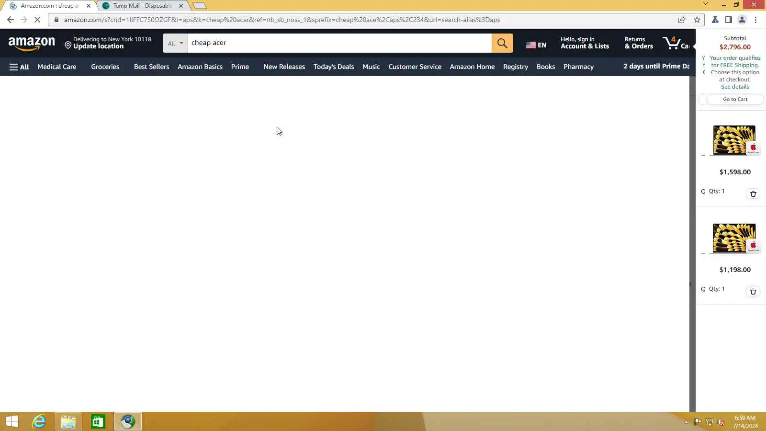Click first MacBook cart thumbnail

[x=734, y=140]
